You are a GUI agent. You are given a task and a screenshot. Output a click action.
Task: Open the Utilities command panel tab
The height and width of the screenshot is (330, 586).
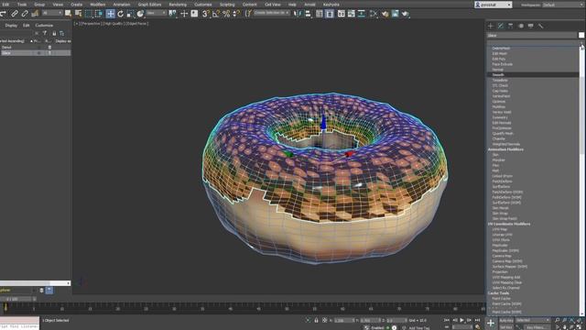(540, 26)
